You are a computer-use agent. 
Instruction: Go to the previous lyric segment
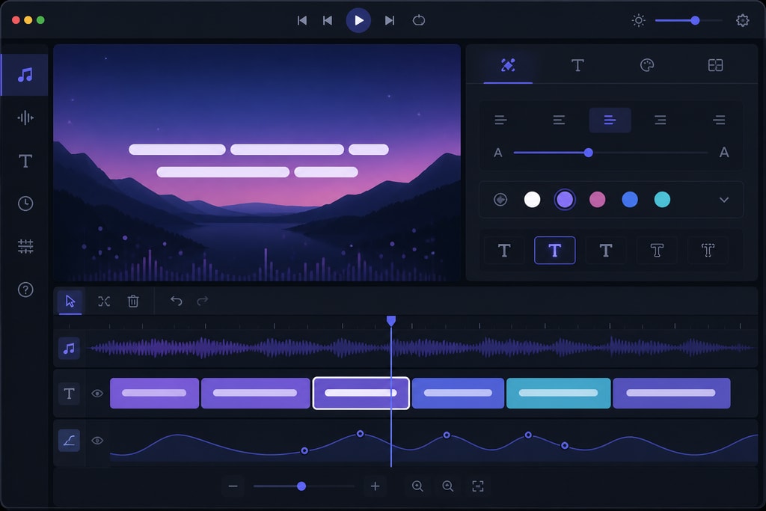[x=328, y=20]
